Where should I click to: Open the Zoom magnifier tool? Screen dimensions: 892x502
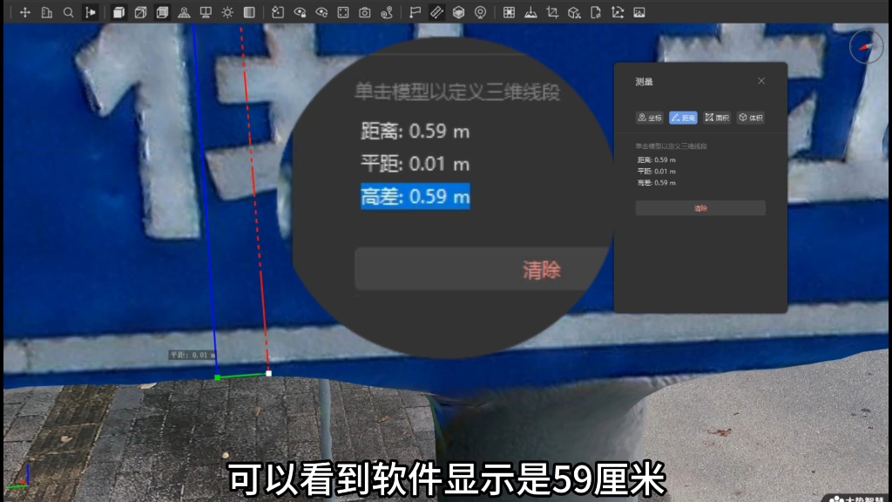[x=69, y=12]
